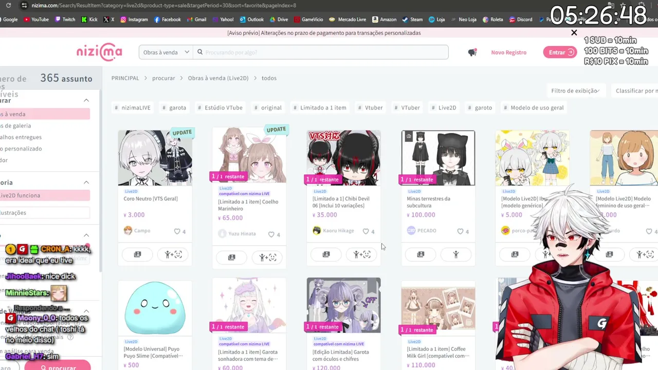
Task: Collapse the sidebar section above chat overlay
Action: (86, 235)
